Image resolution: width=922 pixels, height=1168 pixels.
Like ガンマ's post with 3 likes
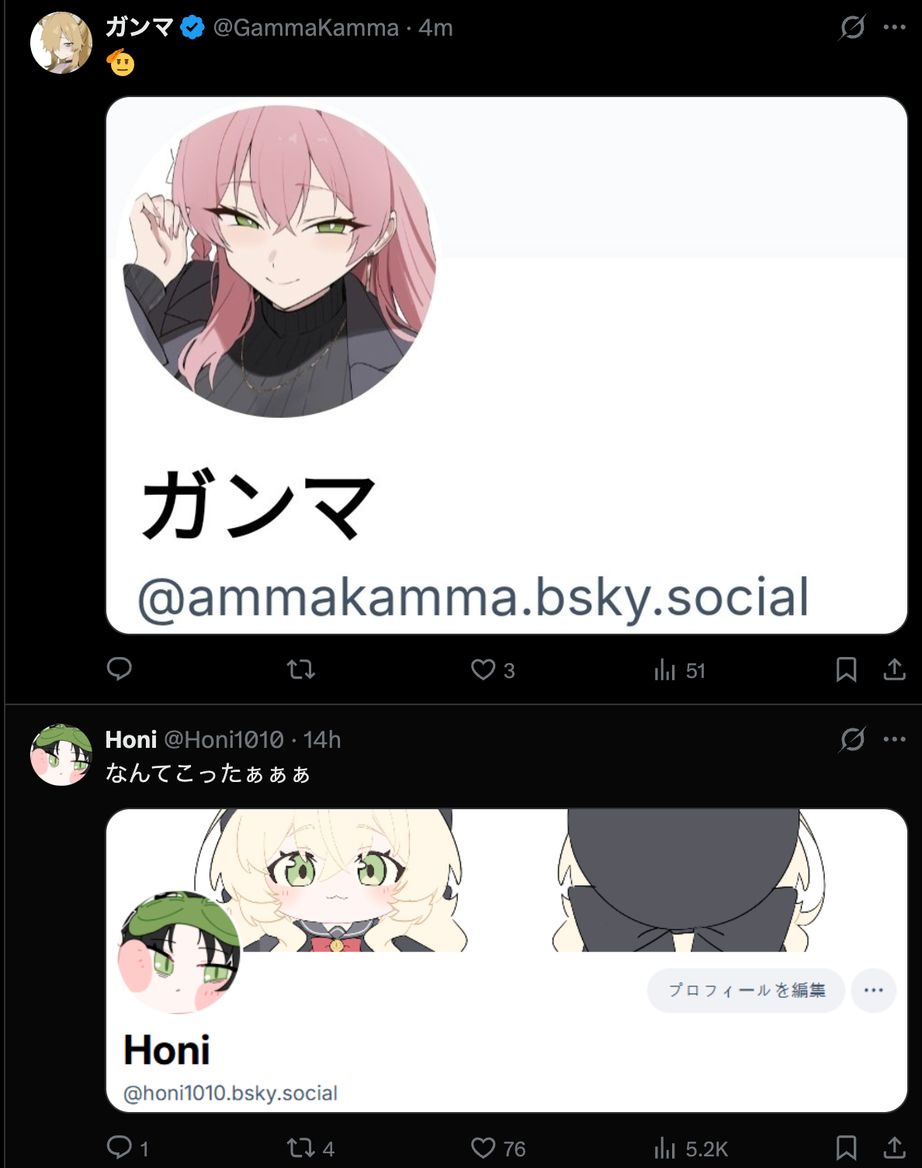pyautogui.click(x=493, y=669)
